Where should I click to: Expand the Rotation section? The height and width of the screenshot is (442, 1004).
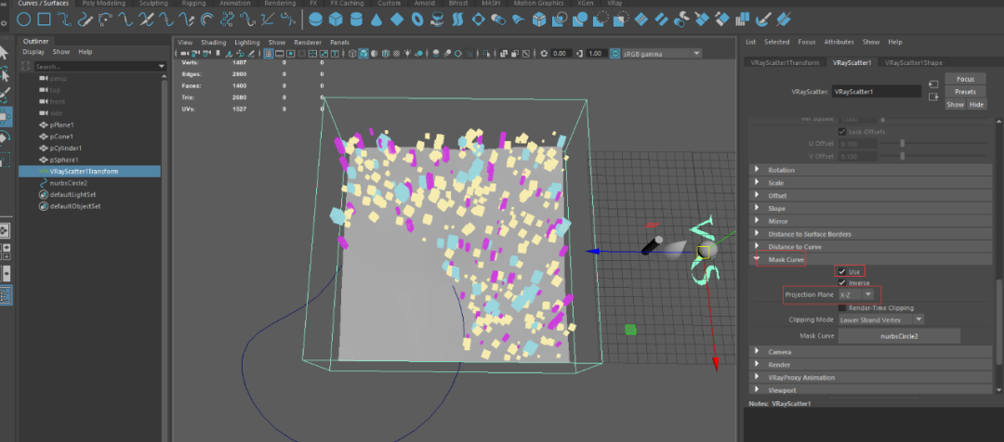click(781, 170)
